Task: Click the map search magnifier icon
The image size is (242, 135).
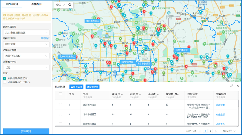Action: tap(70, 5)
